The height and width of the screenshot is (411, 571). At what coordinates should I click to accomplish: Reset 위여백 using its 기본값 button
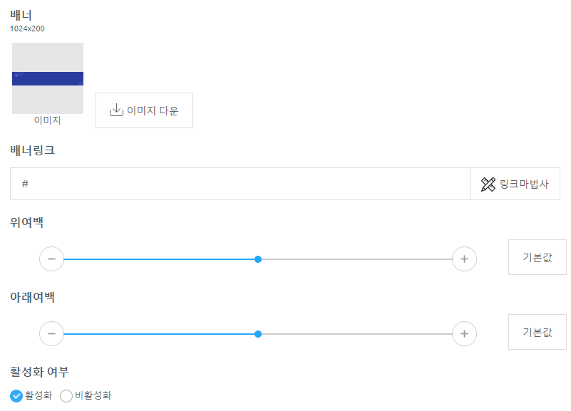(x=537, y=257)
